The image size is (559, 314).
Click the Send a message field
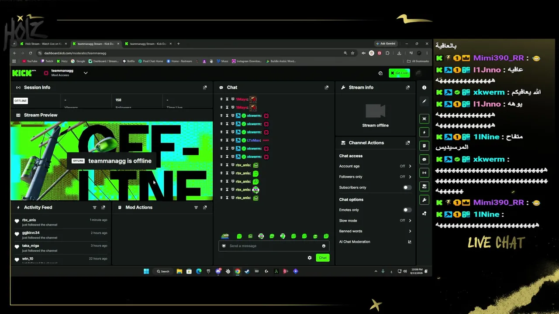pos(274,246)
